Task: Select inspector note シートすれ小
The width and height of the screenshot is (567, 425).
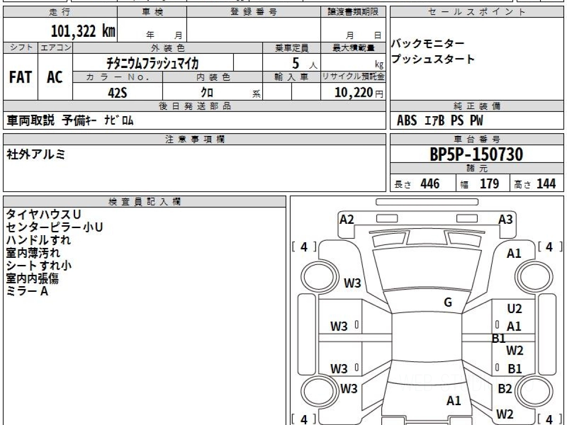Action: (39, 265)
